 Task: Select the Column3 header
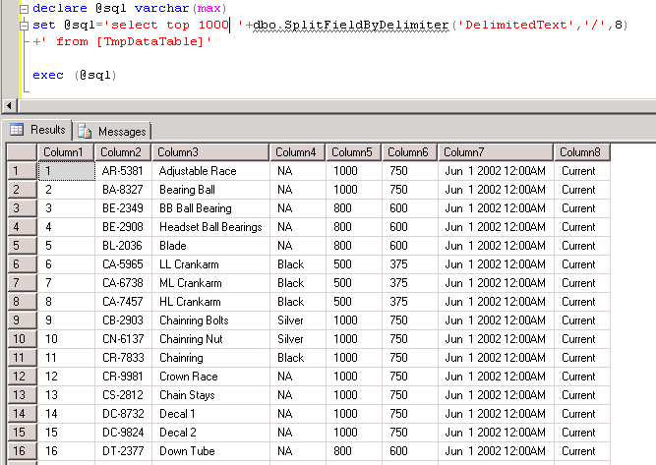point(210,152)
